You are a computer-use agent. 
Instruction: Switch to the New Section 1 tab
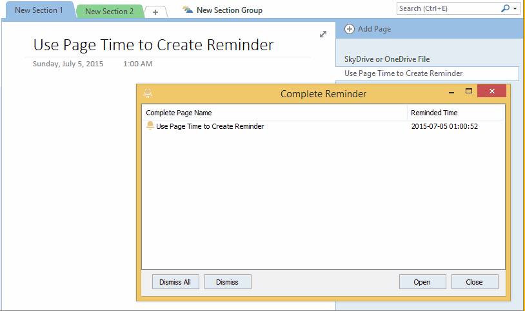tap(39, 10)
